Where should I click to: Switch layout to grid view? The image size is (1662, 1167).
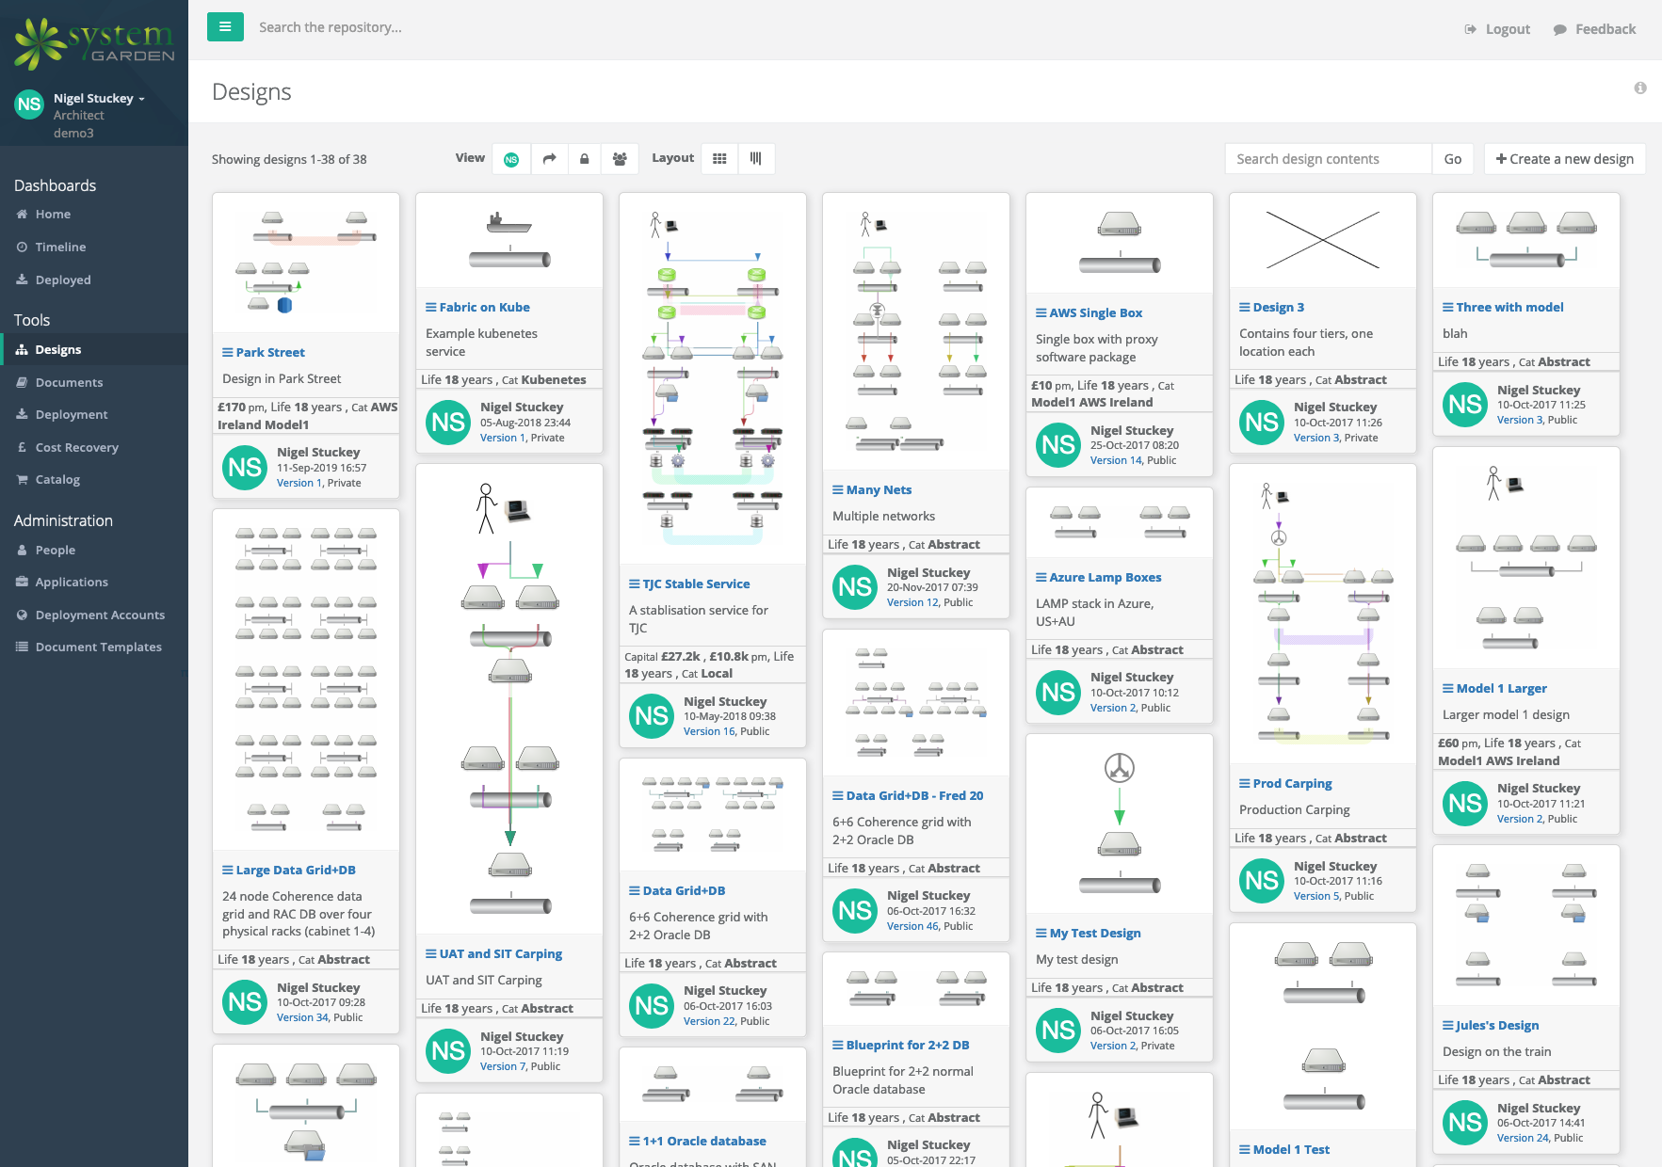(x=719, y=159)
